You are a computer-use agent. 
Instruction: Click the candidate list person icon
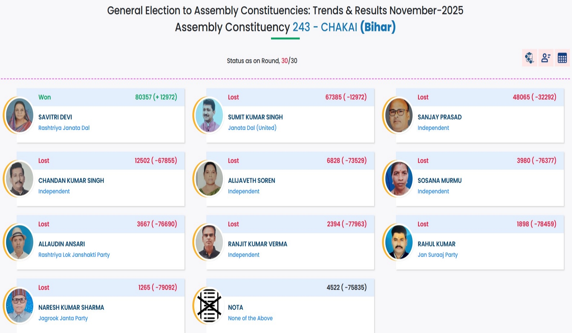pos(546,58)
